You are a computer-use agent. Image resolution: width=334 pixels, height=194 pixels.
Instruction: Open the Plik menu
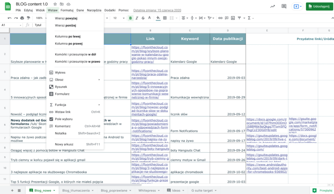point(18,10)
